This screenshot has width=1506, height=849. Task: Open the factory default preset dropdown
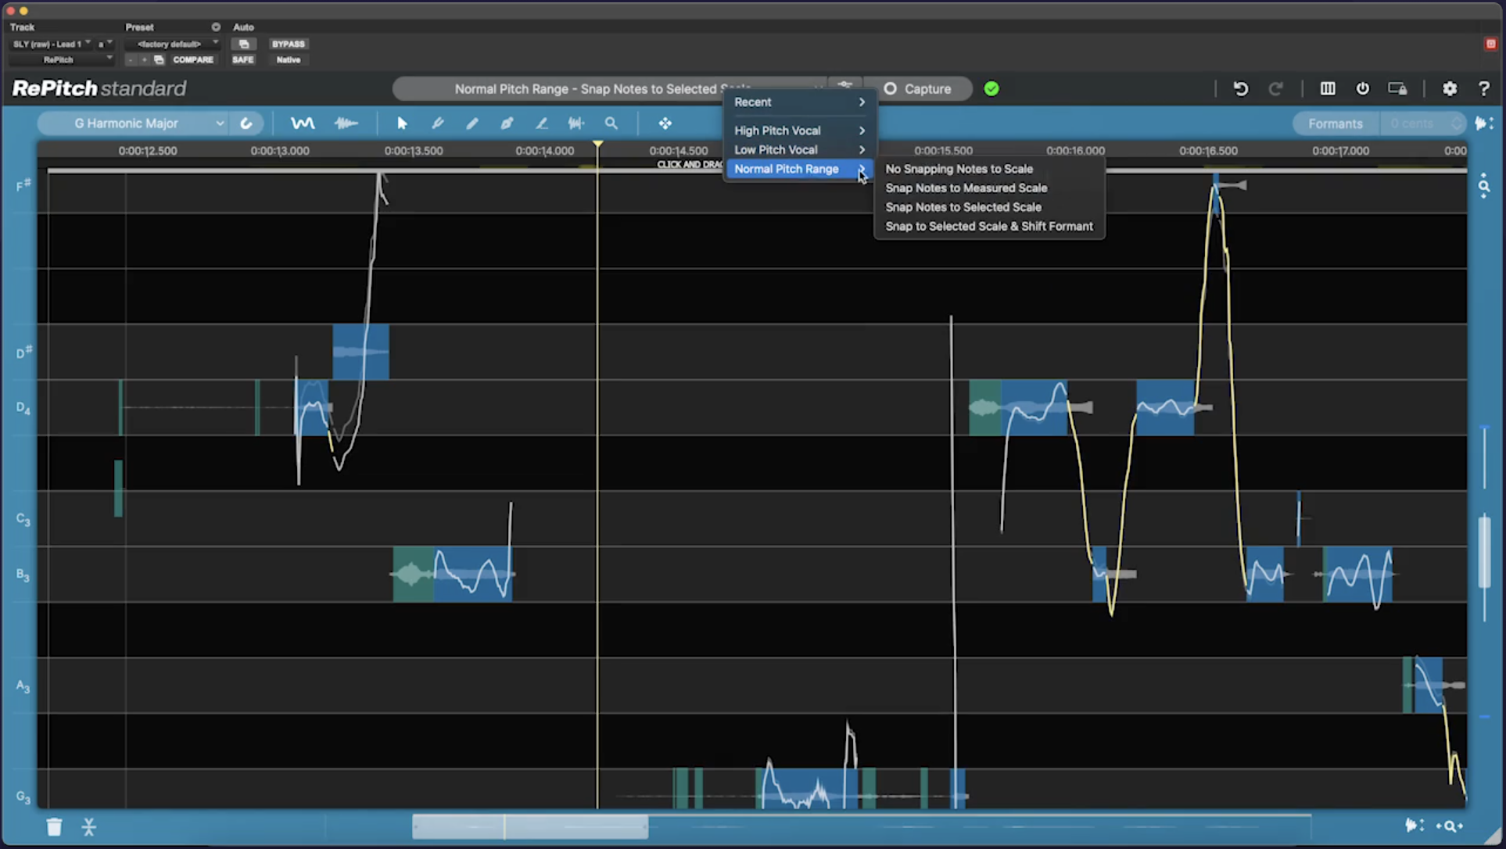click(x=173, y=44)
